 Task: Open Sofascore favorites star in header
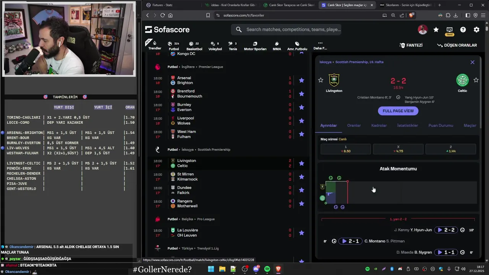coord(436,29)
